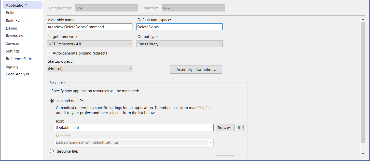
Task: Open the Code Analysis page
Action: [17, 74]
